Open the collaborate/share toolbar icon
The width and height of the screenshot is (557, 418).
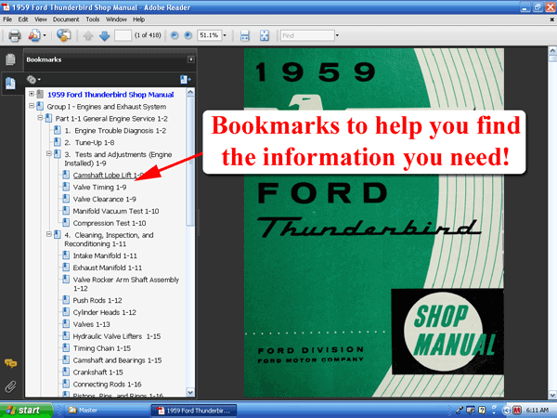click(34, 35)
